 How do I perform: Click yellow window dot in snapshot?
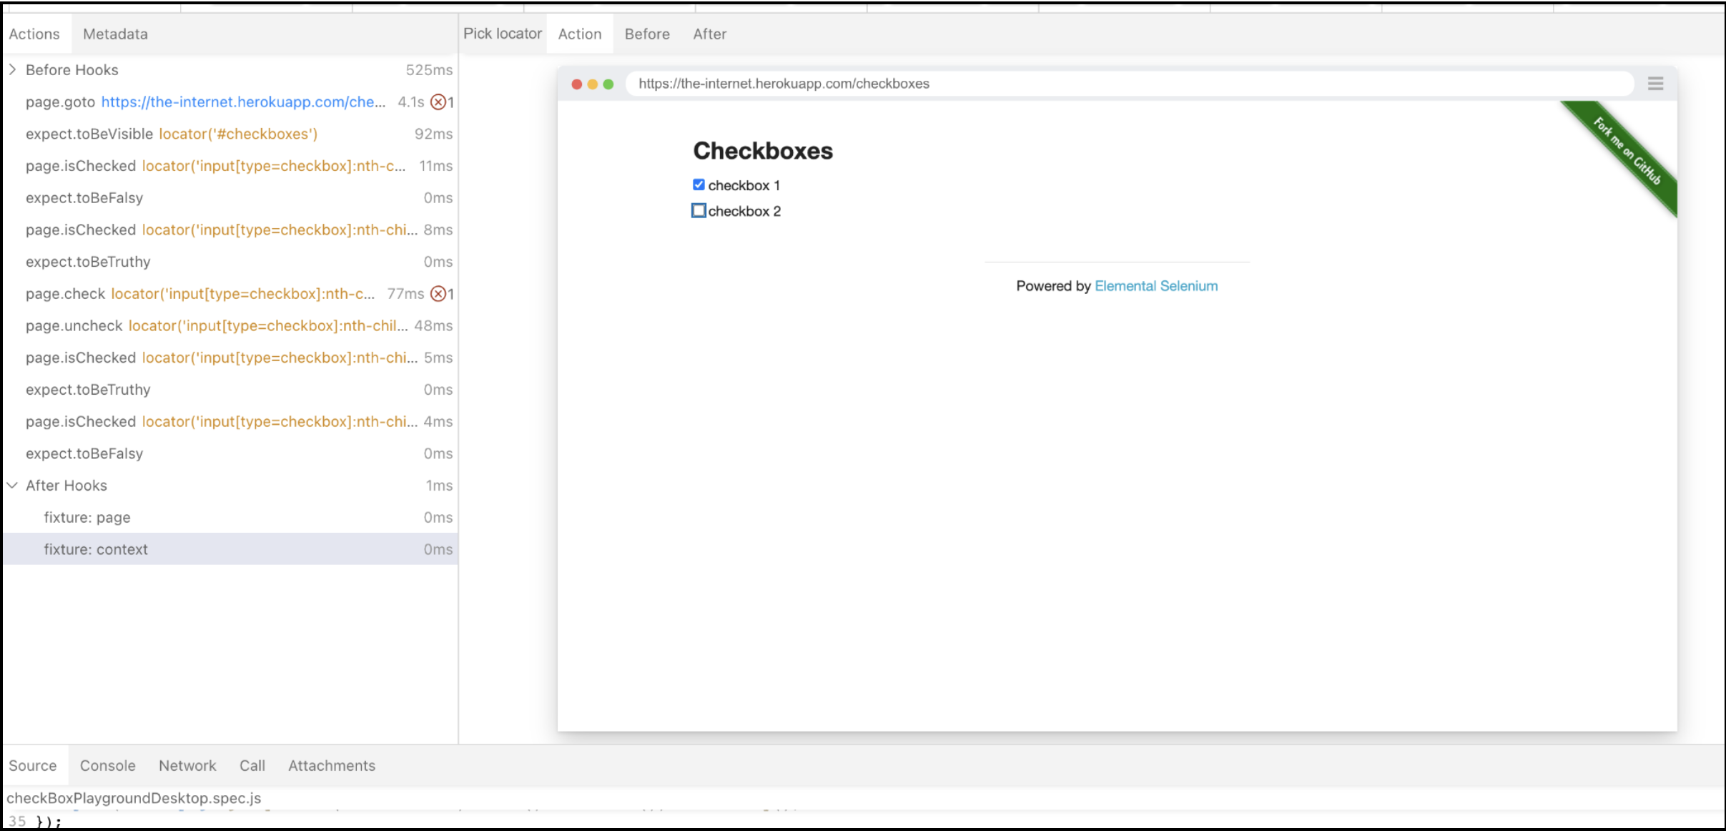coord(592,84)
